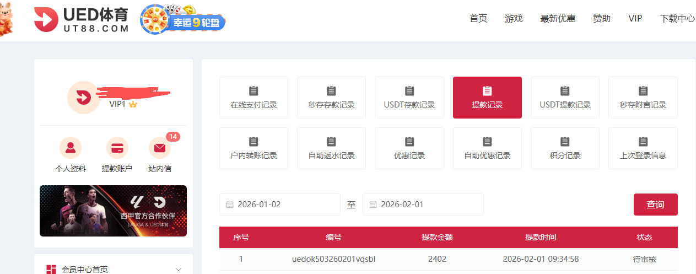
Task: Switch to 在线支付记录 tab
Action: pos(253,98)
